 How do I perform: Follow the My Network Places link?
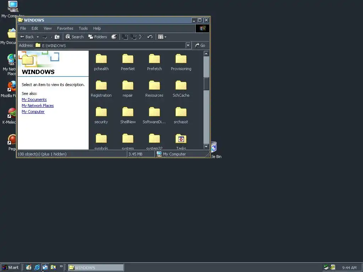coord(38,106)
